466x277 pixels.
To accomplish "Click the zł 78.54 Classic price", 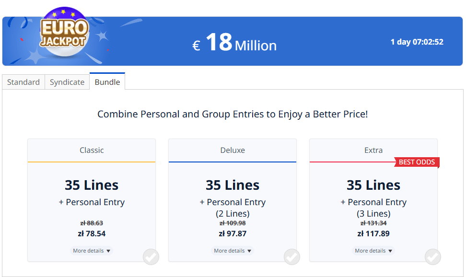I will click(91, 234).
